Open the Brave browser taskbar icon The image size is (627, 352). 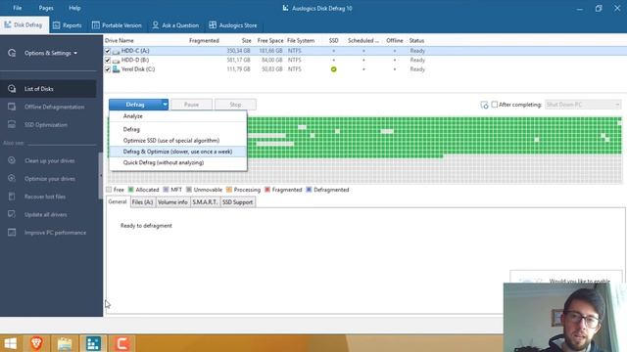point(37,343)
